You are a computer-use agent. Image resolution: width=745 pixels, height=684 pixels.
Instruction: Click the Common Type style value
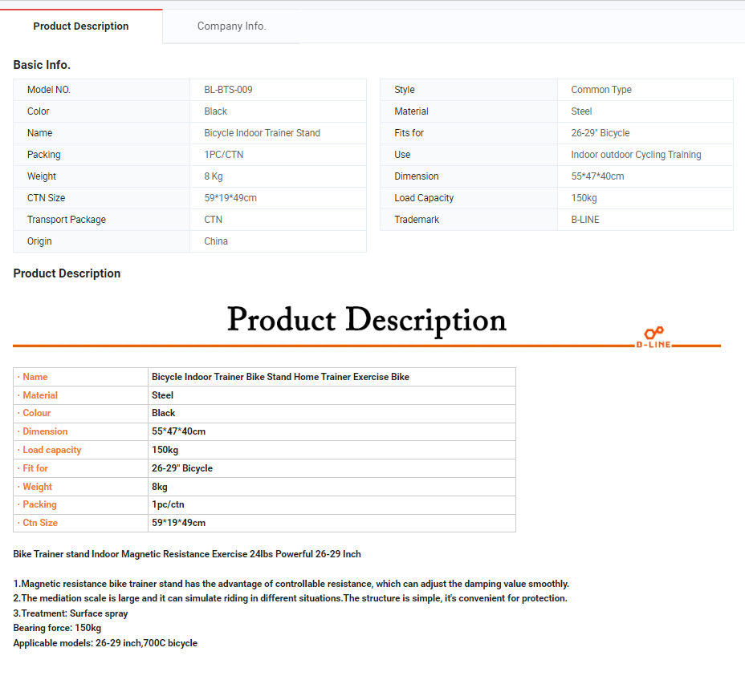pos(601,90)
